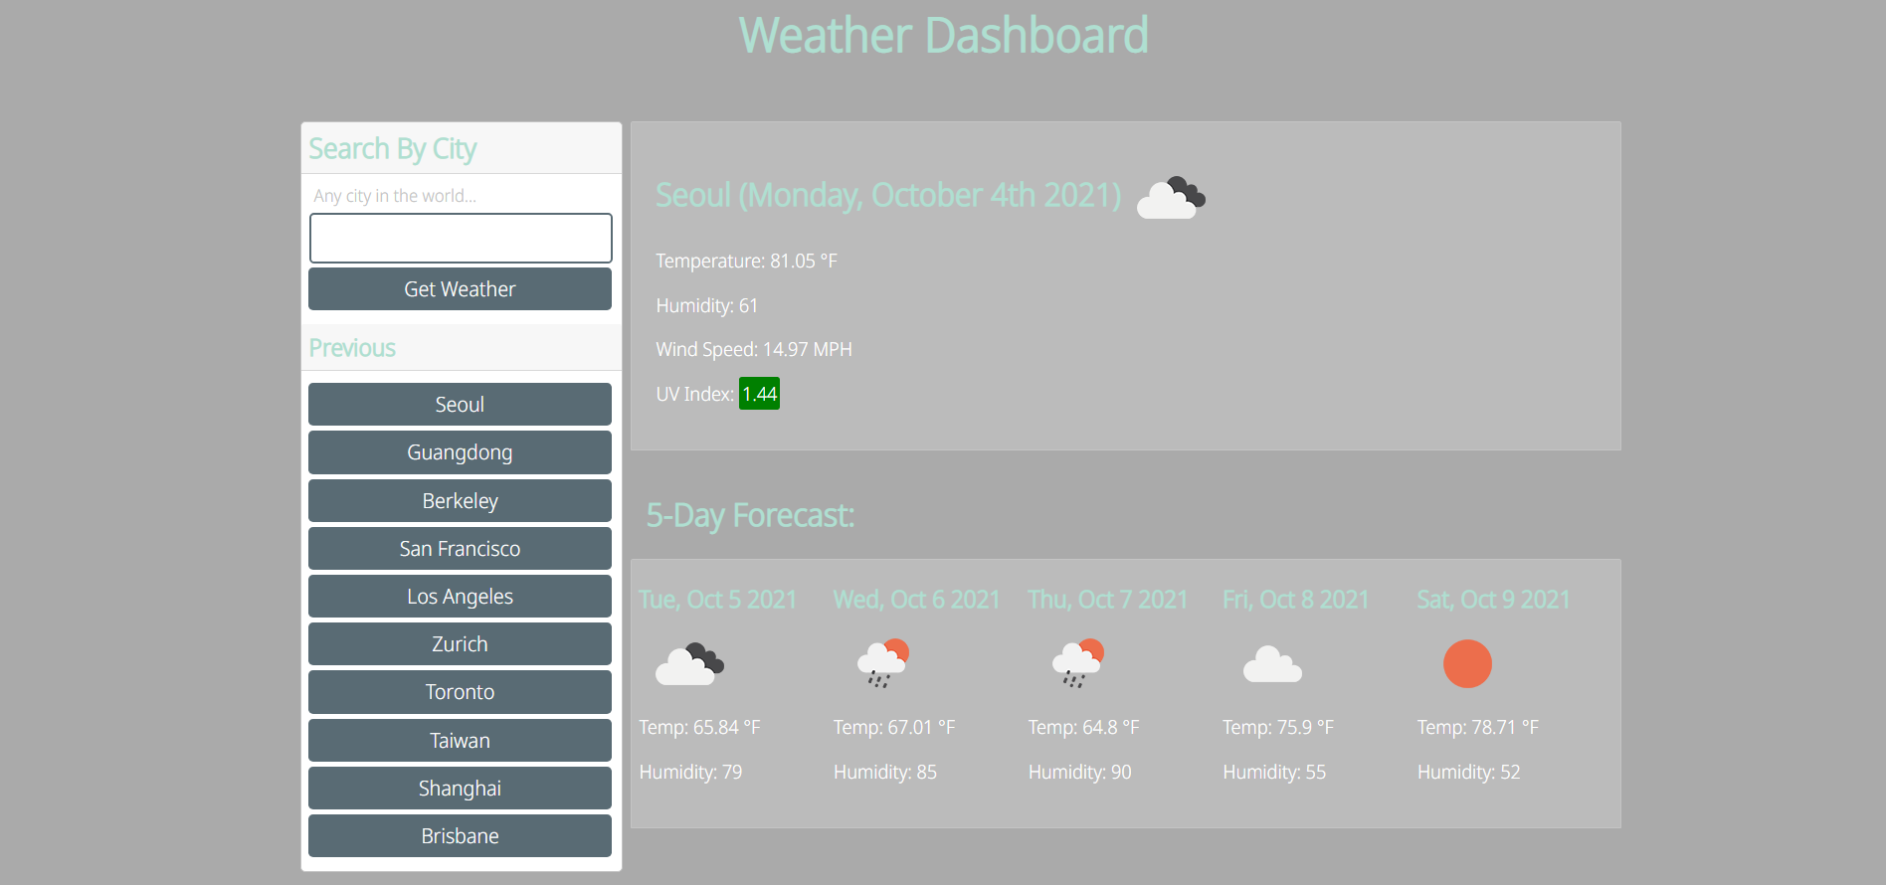Click the Get Weather button

(461, 289)
